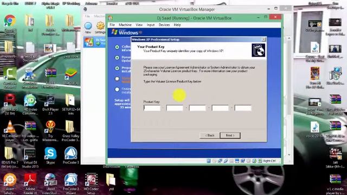347x195 pixels.
Task: Click up arrow of VirtualBox Manager scrollbar
Action: (289, 38)
